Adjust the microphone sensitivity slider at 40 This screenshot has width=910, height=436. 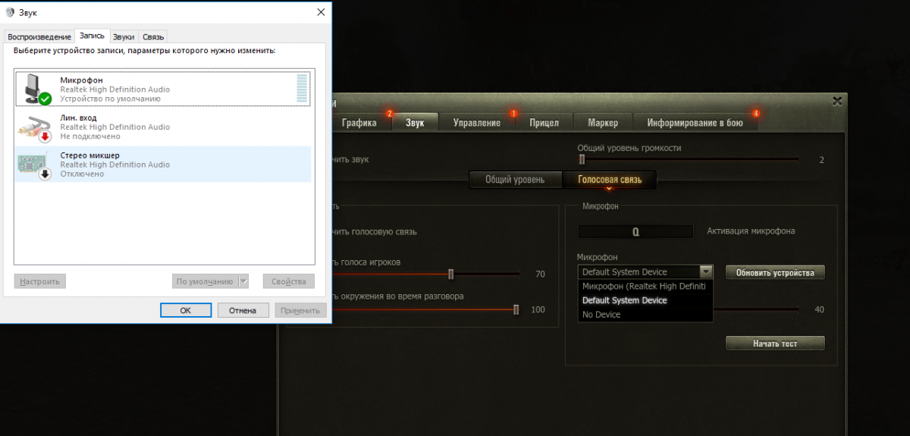click(756, 309)
